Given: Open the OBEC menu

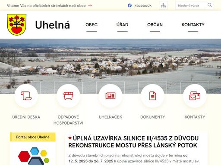Looking at the screenshot, I should click(x=92, y=25).
